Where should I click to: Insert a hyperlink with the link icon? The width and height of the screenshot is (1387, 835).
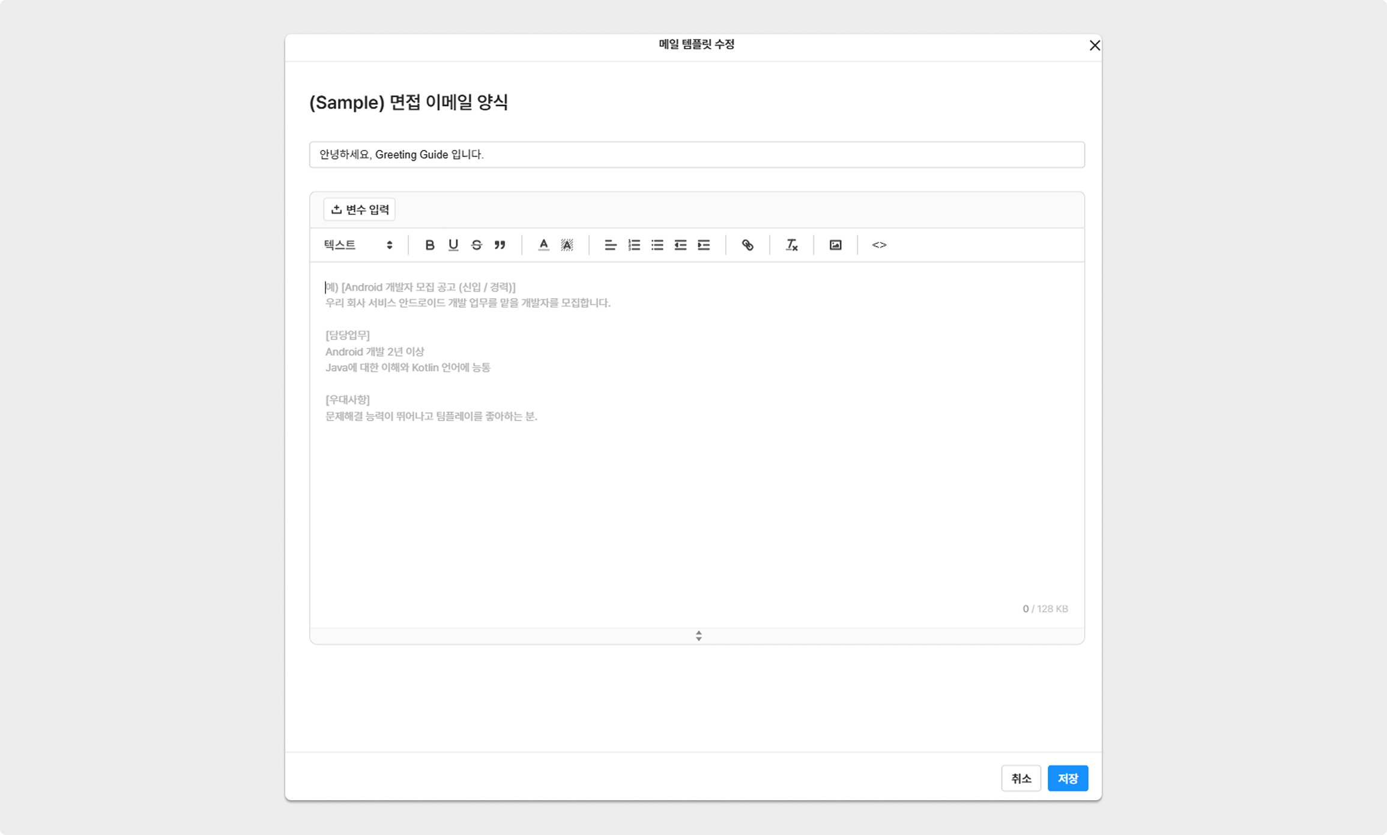[x=748, y=245]
